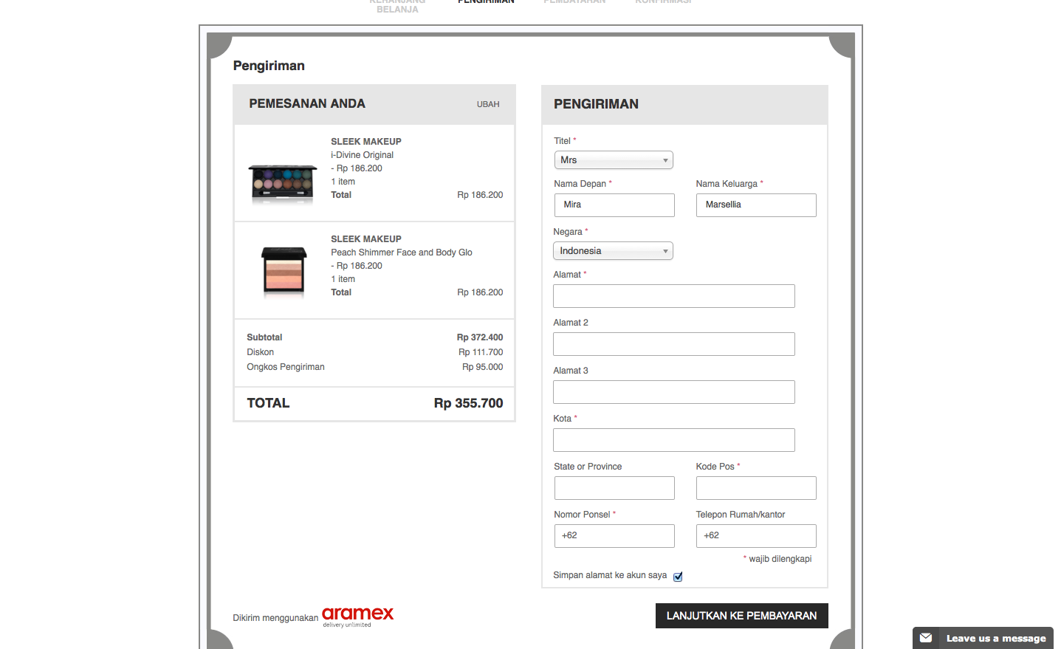Focus the Kota text field
1061x649 pixels.
pyautogui.click(x=673, y=440)
